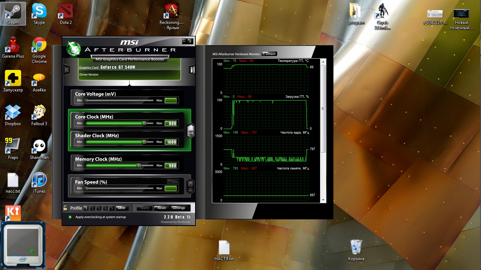Select the program folder icon
Image resolution: width=481 pixels, height=270 pixels.
(x=356, y=14)
